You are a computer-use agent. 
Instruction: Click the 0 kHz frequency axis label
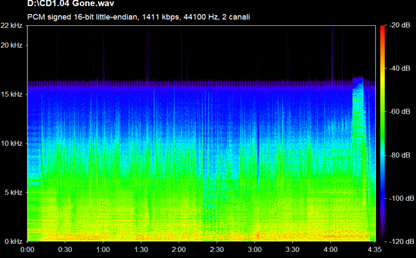[13, 241]
